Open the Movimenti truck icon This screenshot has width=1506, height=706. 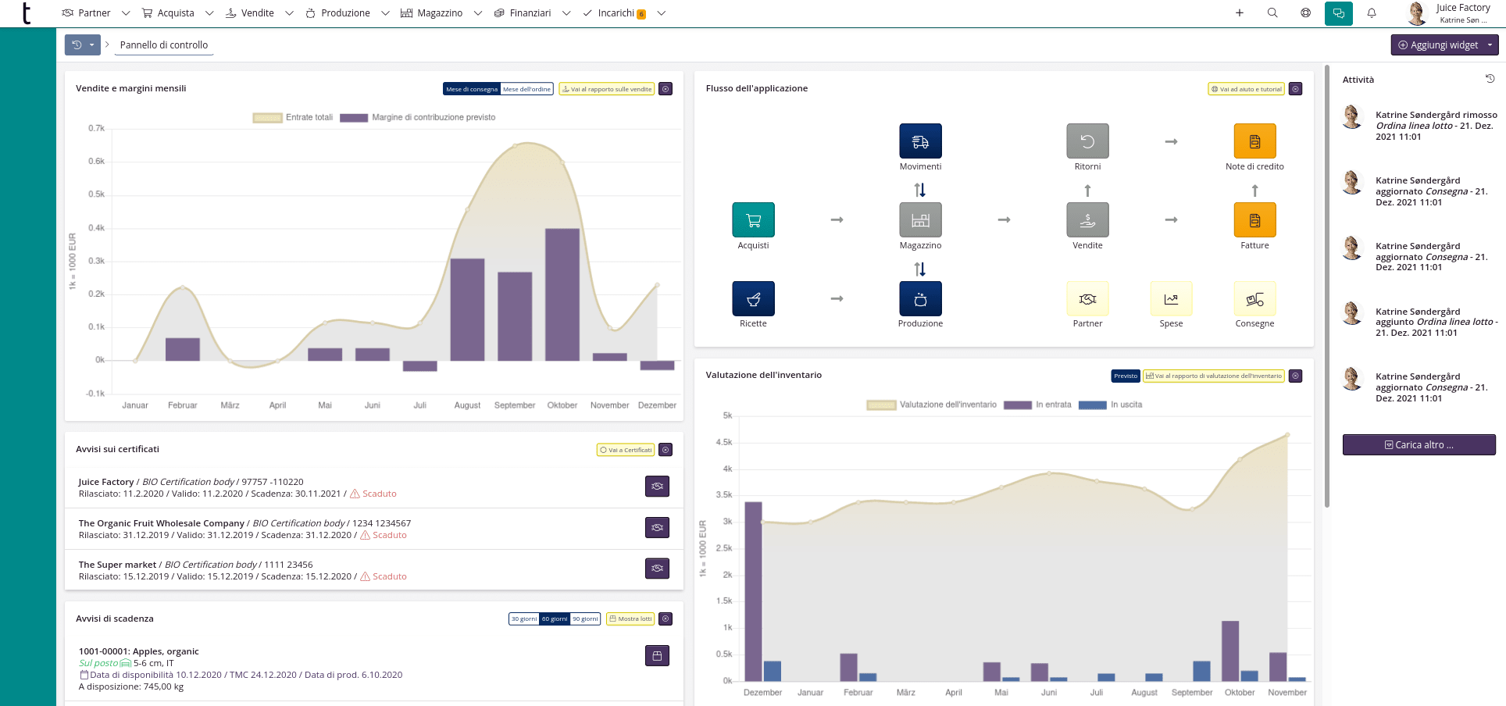920,141
